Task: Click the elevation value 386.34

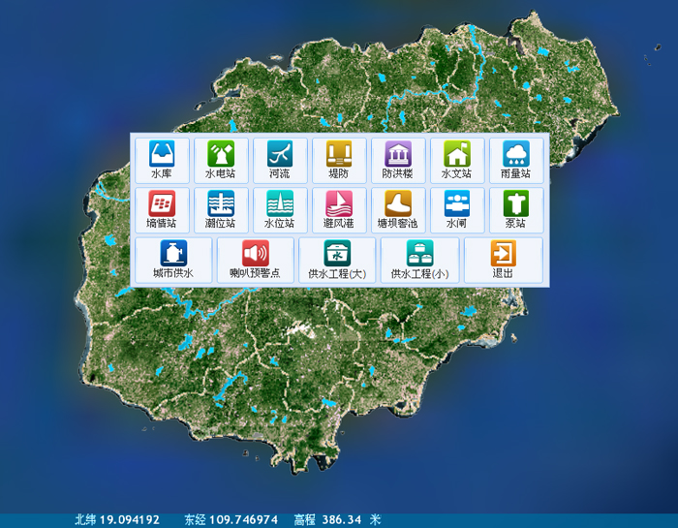Action: (342, 519)
